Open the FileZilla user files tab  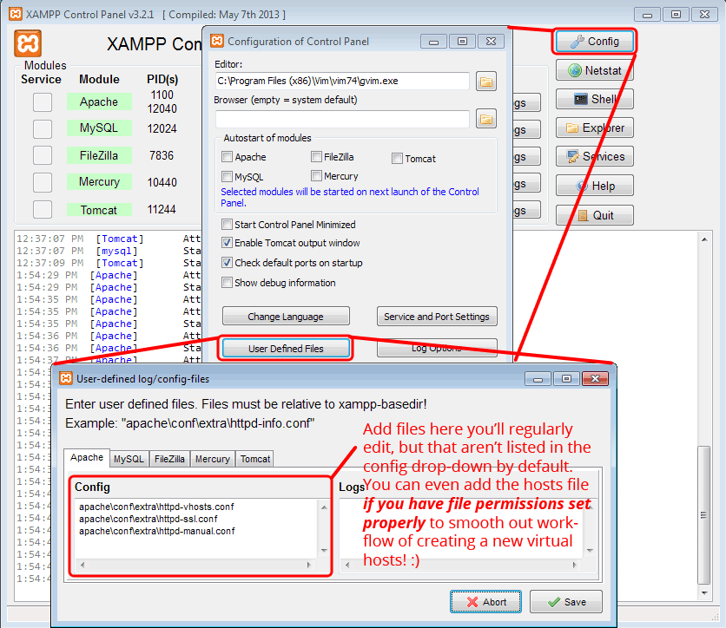click(x=169, y=459)
